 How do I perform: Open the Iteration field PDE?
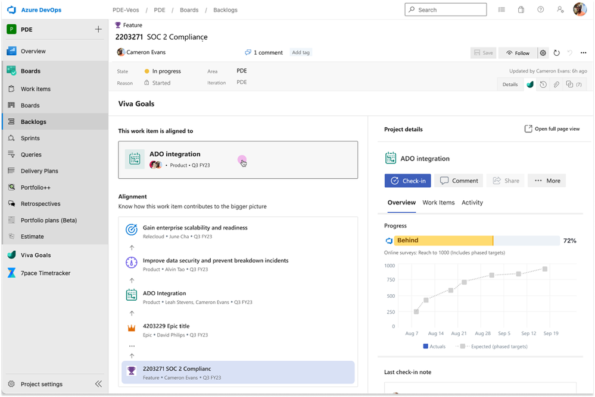[x=242, y=82]
